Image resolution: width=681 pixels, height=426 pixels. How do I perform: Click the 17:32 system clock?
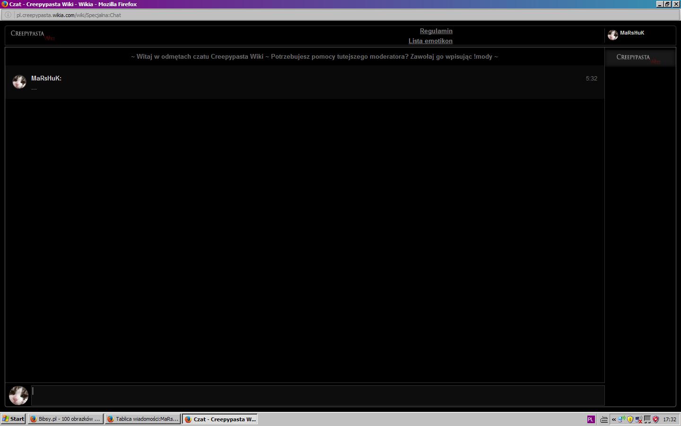(x=669, y=419)
